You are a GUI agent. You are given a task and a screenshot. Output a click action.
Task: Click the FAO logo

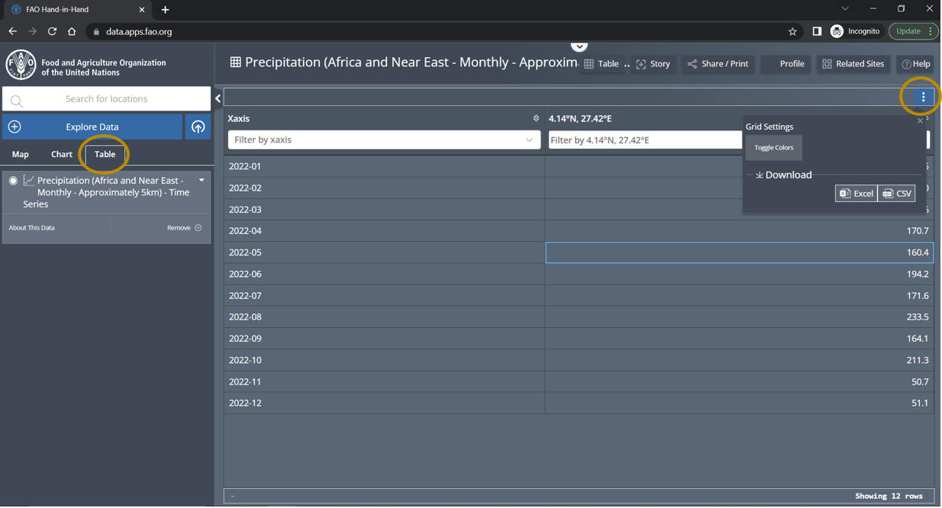click(x=21, y=66)
